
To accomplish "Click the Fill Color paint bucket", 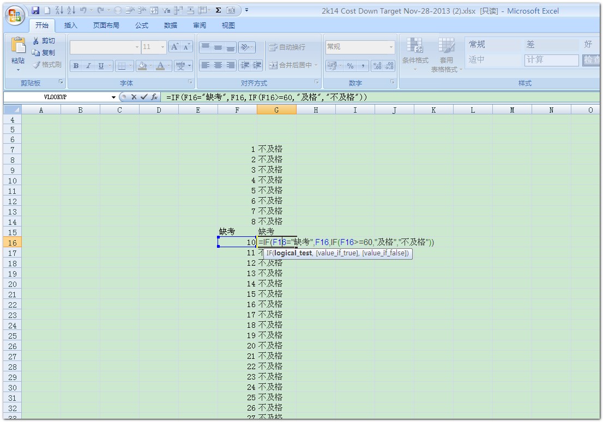I will pyautogui.click(x=142, y=66).
